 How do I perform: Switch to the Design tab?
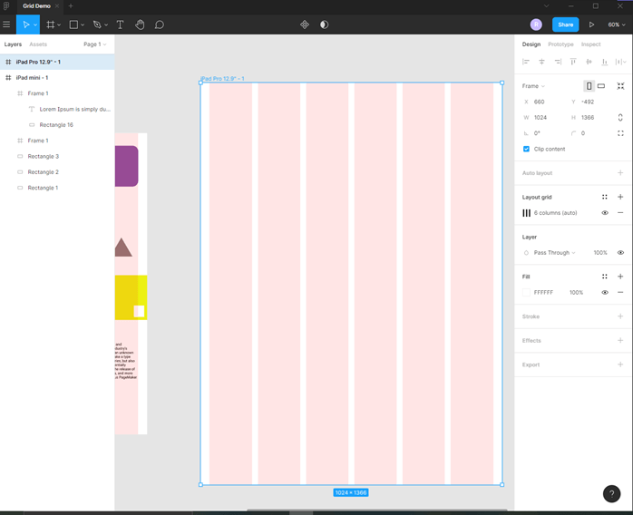coord(531,44)
